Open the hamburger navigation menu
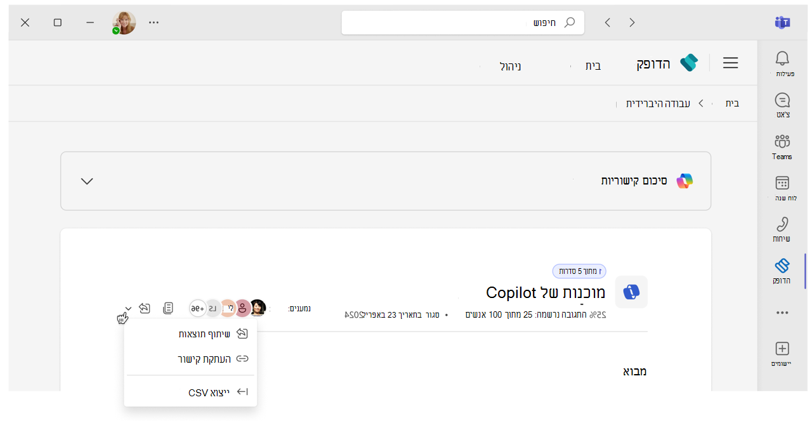 pyautogui.click(x=730, y=63)
